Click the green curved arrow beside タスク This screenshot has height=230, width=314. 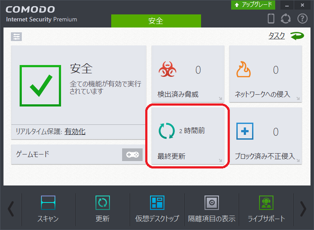[297, 36]
